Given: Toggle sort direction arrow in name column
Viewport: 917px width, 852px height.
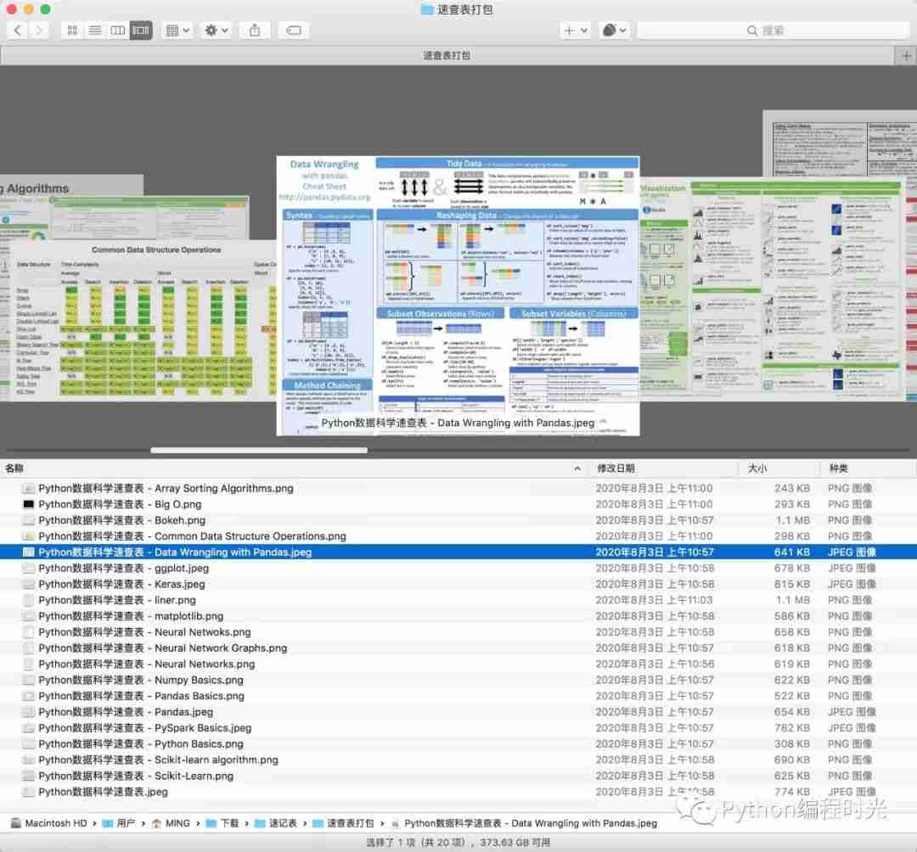Looking at the screenshot, I should click(577, 468).
